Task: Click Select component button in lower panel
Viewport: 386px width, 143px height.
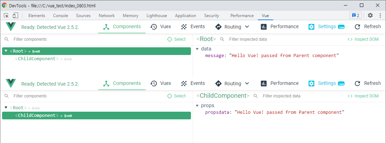Action: (x=176, y=96)
